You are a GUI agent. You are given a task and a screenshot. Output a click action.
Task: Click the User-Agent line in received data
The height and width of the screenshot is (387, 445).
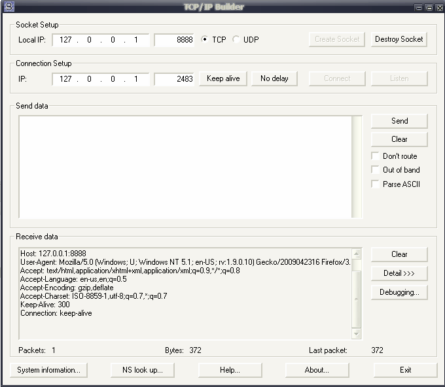click(185, 262)
